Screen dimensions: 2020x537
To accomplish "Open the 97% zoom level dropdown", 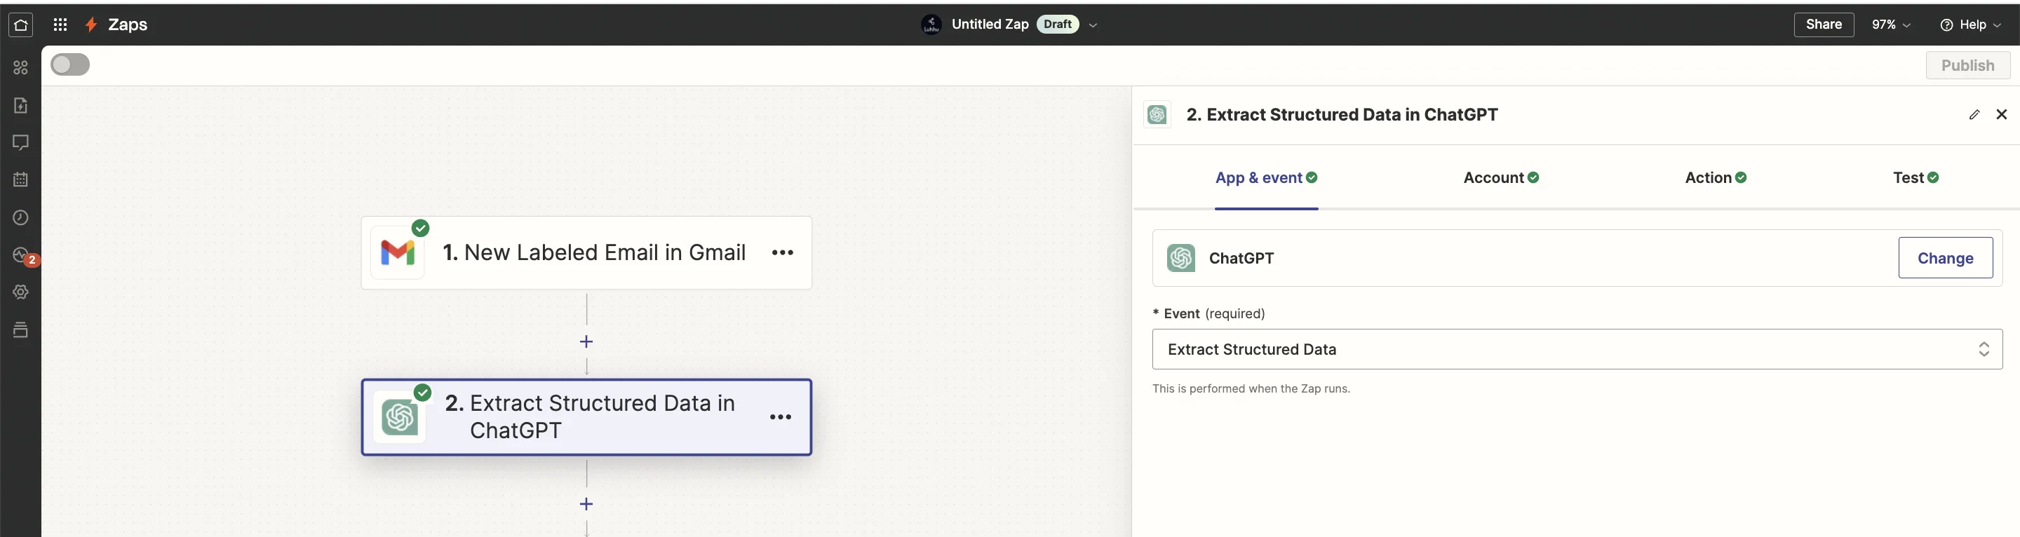I will point(1891,25).
